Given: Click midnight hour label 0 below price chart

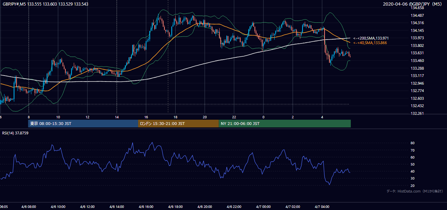Looking at the screenshot, I should point(263,117).
